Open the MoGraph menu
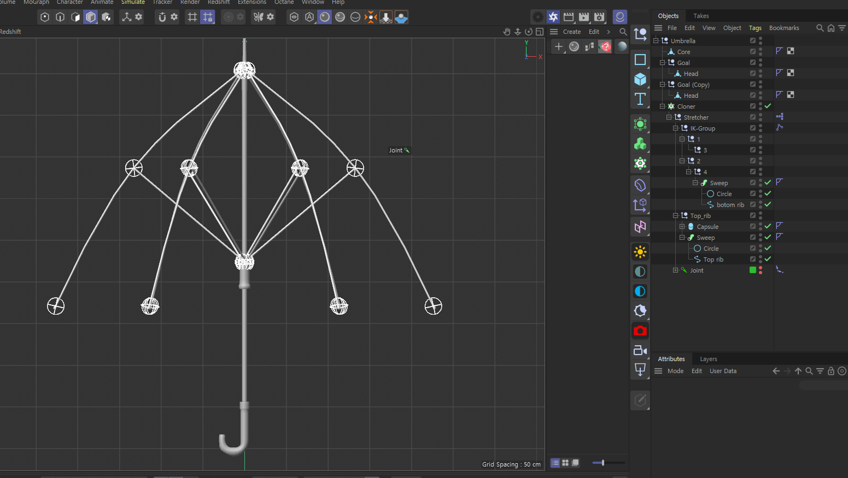The height and width of the screenshot is (478, 848). tap(36, 2)
